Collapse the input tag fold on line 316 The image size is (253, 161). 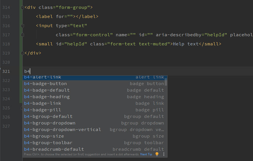coord(23,26)
